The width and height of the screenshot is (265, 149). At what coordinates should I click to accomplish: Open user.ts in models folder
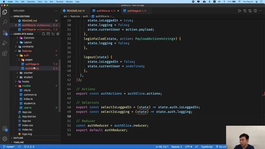[x=28, y=108]
